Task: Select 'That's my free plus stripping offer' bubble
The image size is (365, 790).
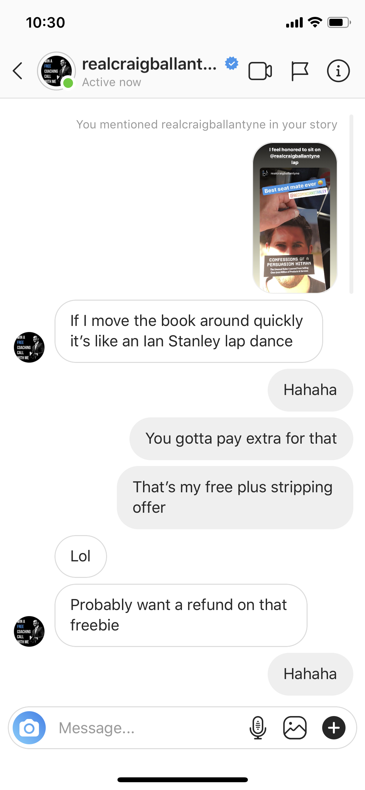Action: coord(235,497)
